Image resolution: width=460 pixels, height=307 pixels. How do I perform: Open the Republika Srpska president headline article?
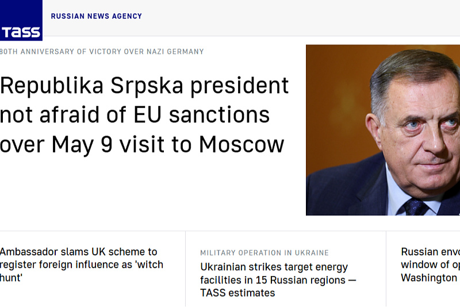(x=144, y=114)
